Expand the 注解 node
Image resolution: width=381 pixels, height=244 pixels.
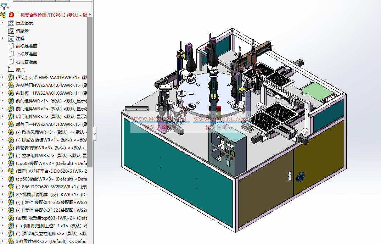pyautogui.click(x=3, y=39)
